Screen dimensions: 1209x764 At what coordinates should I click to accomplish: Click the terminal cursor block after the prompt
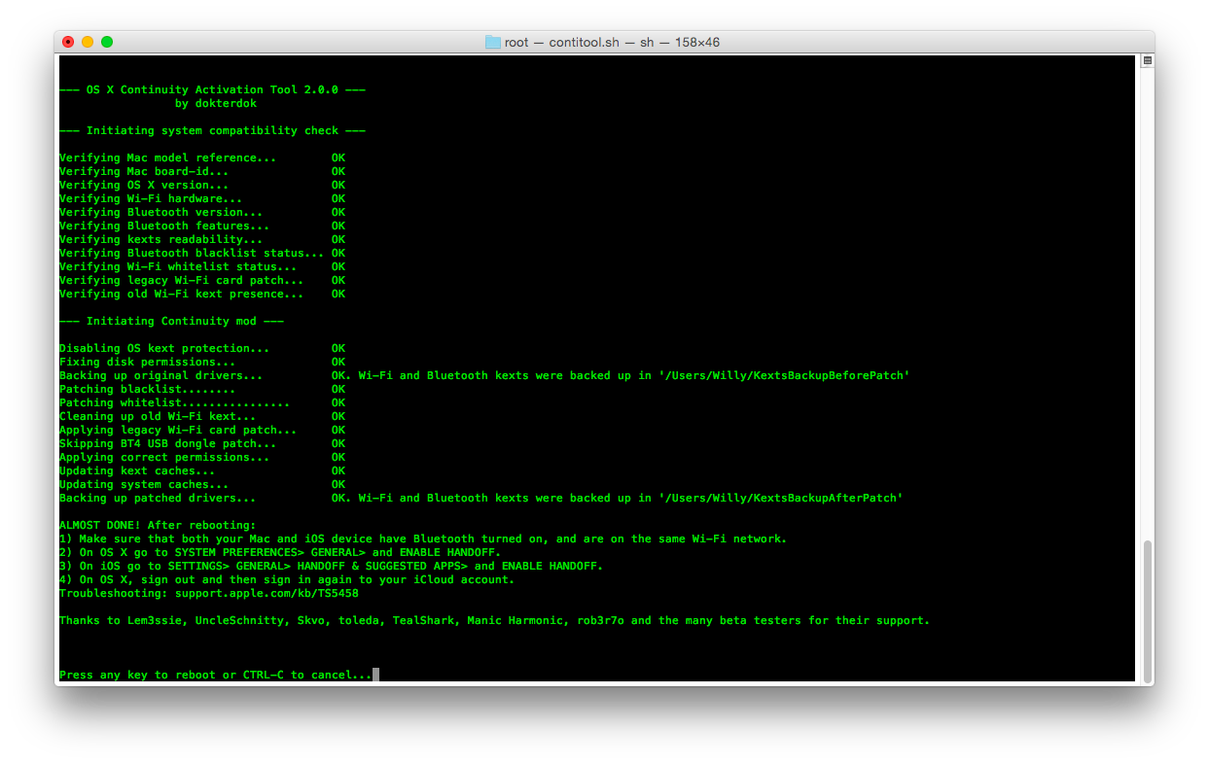(375, 675)
